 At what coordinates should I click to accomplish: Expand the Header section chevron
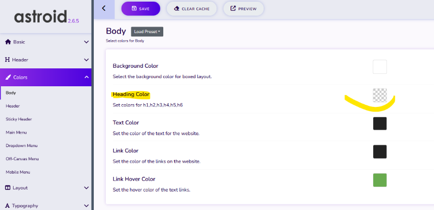pyautogui.click(x=86, y=60)
